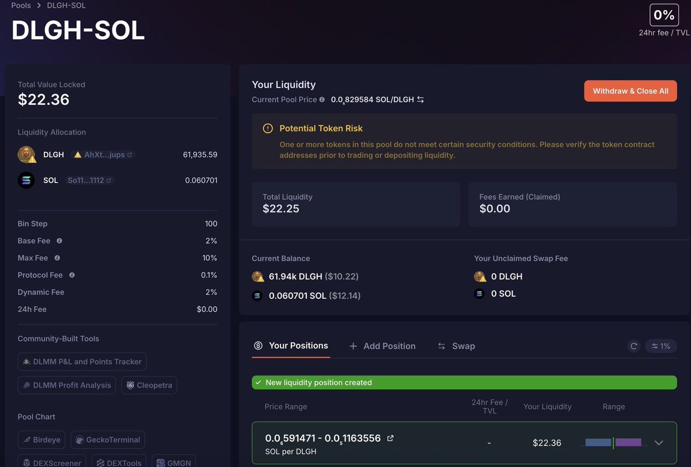
Task: Click SOL icon under Unclaimed Swap Fee
Action: pyautogui.click(x=480, y=294)
